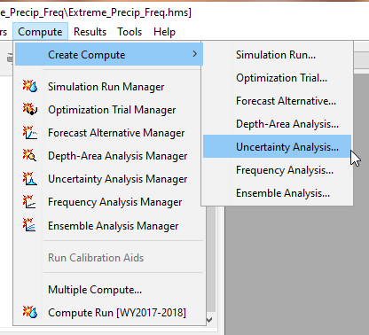369x335 pixels.
Task: Click the Ensemble Analysis Manager icon
Action: tap(30, 225)
